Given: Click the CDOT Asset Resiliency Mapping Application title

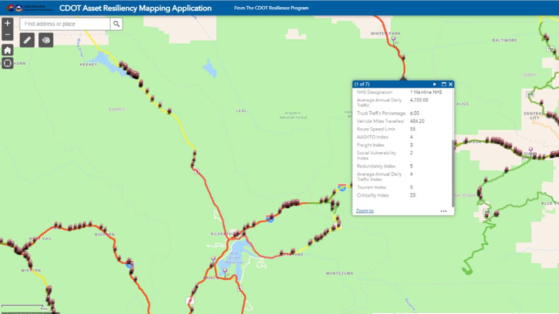Looking at the screenshot, I should pos(135,8).
